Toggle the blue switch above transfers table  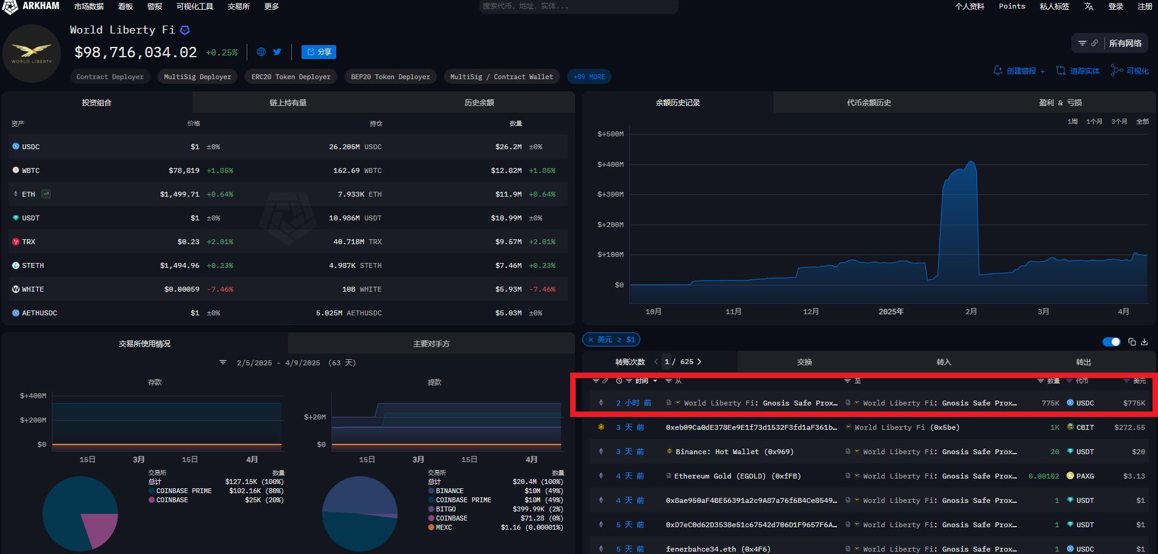(1111, 342)
